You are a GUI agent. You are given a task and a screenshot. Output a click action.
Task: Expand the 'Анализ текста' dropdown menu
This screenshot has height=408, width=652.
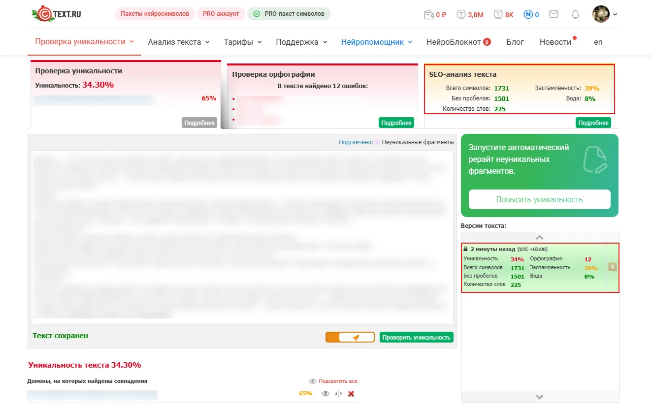pos(179,42)
